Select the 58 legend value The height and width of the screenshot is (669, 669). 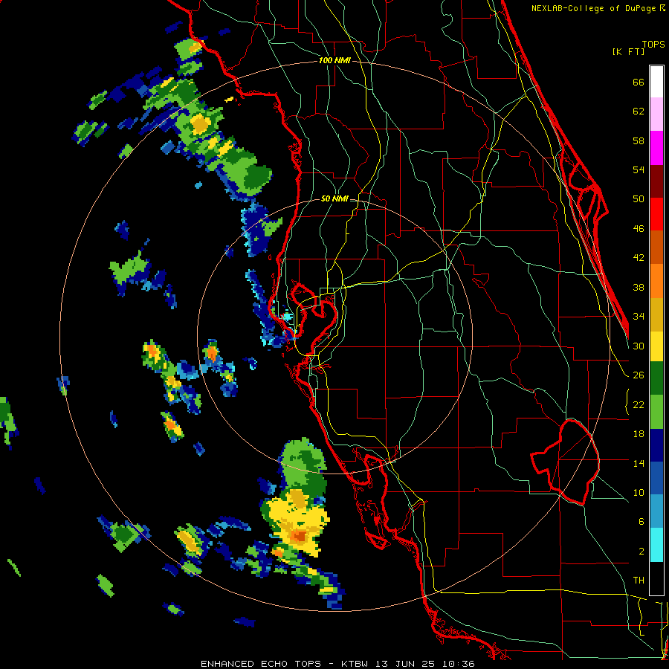[639, 140]
